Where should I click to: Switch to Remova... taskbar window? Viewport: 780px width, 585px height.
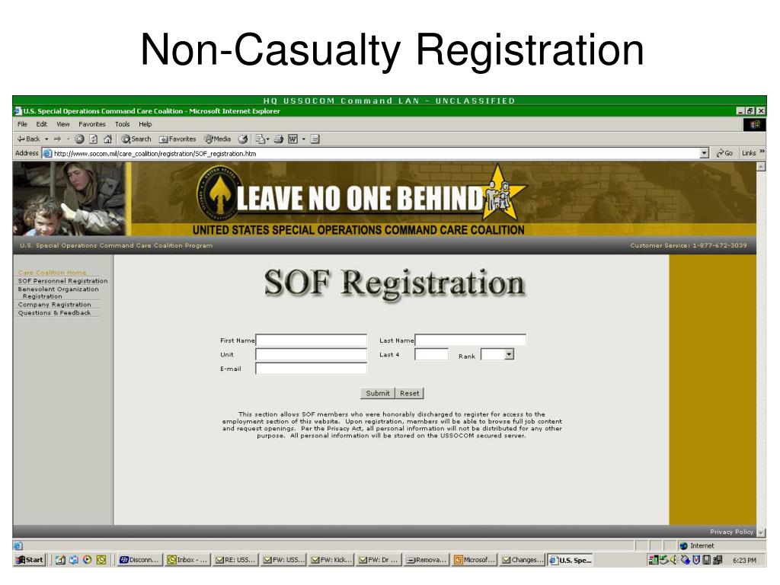(x=427, y=560)
